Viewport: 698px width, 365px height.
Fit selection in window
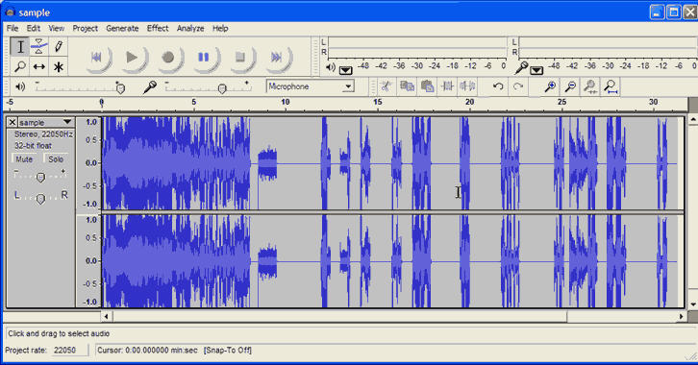coord(590,86)
